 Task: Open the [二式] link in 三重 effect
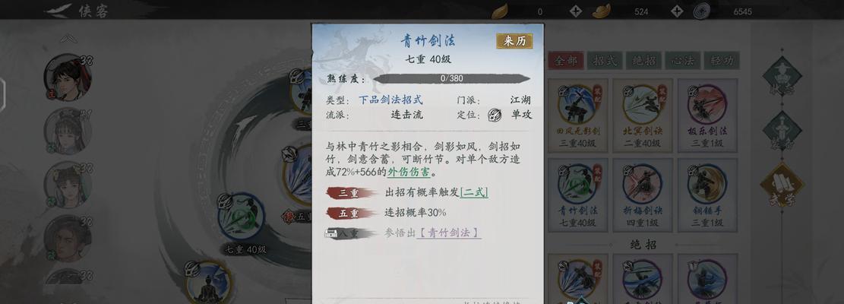(474, 192)
